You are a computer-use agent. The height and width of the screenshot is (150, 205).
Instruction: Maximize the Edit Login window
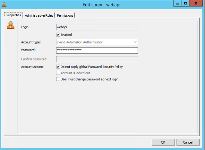coord(185,4)
